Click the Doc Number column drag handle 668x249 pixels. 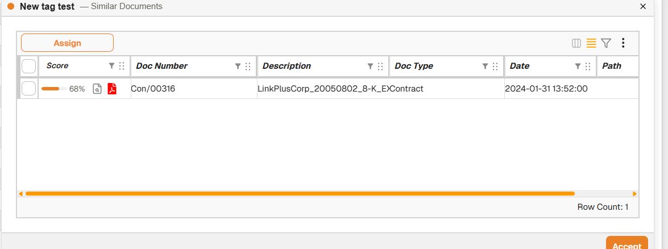click(248, 66)
